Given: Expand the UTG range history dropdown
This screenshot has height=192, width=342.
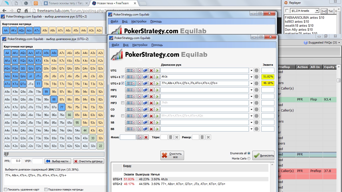Looking at the screenshot, I should pos(251,70).
